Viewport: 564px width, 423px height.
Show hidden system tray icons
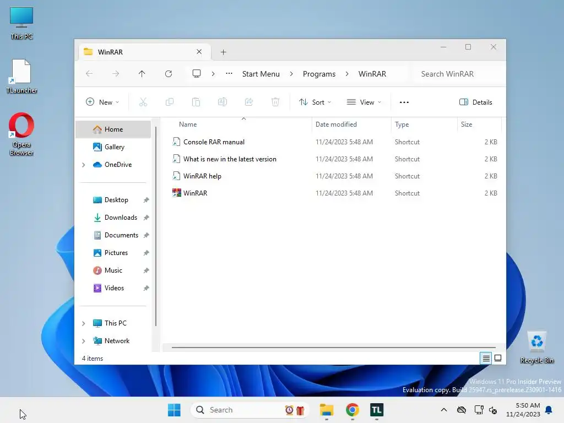(444, 410)
